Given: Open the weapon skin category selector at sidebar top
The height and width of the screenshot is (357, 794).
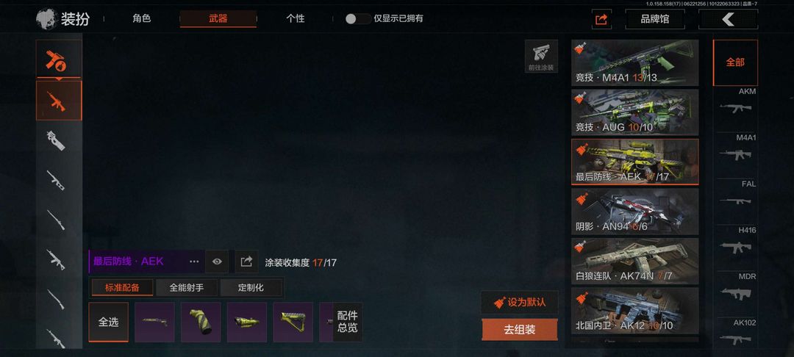Looking at the screenshot, I should [x=59, y=59].
